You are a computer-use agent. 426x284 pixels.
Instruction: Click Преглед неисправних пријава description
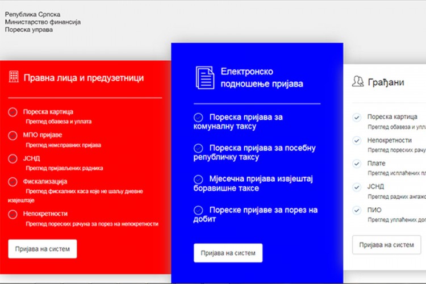[x=63, y=145]
